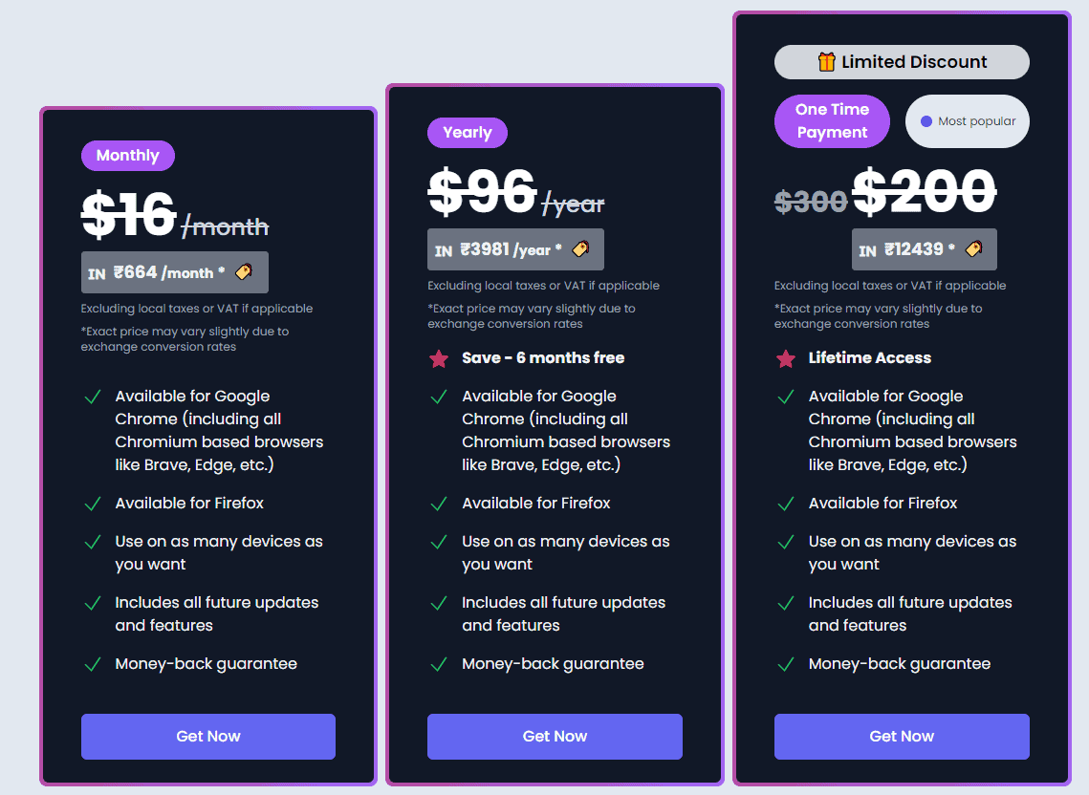Click the price tag icon beside ₹12439
Viewport: 1089px width, 795px height.
[974, 249]
